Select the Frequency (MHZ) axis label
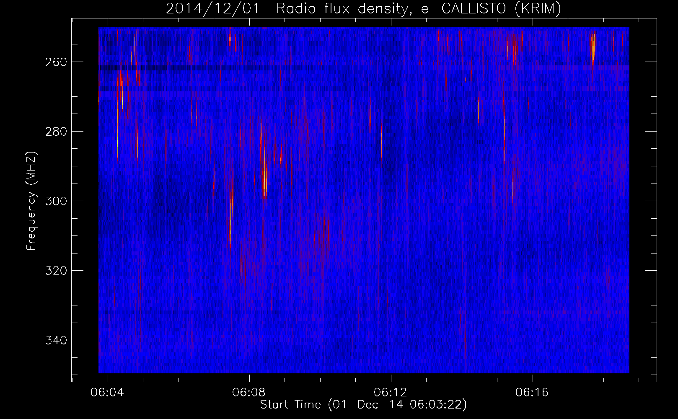This screenshot has width=678, height=419. click(x=31, y=201)
